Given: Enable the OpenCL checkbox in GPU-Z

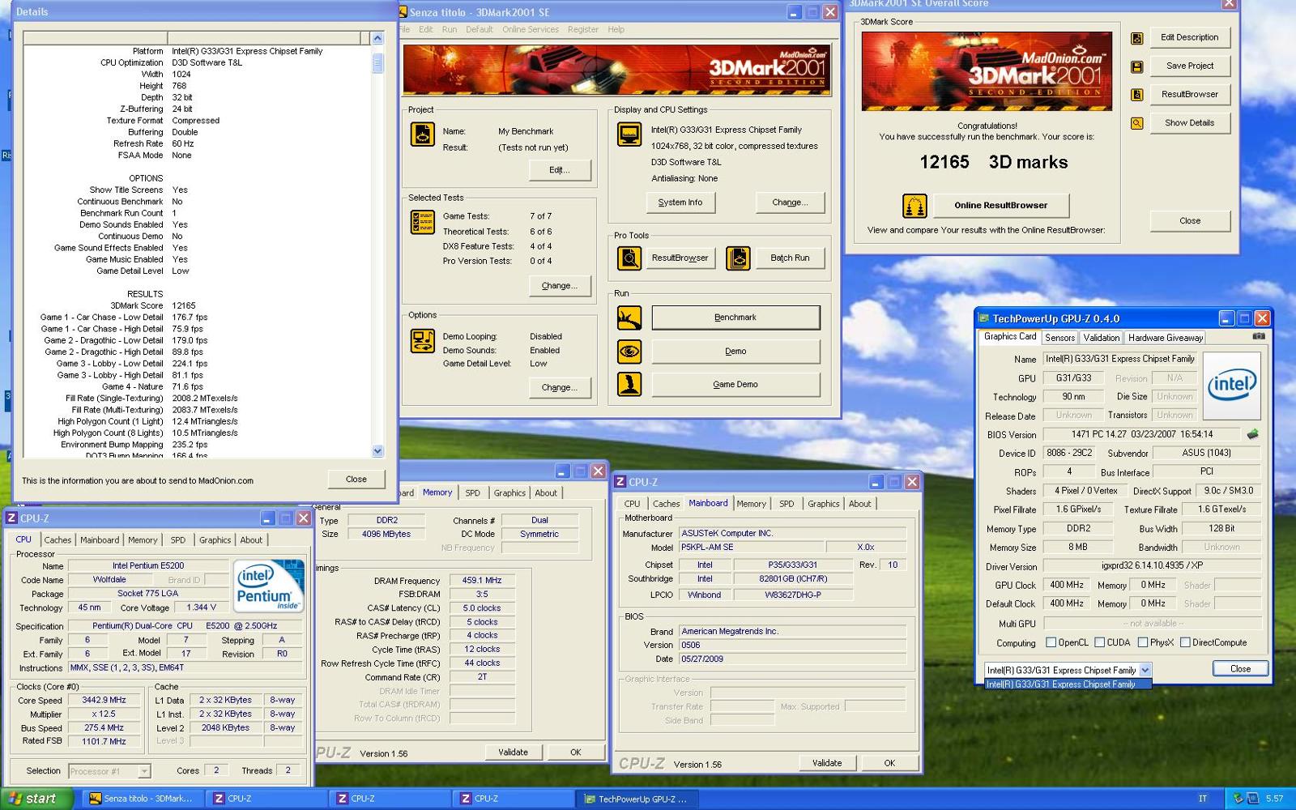Looking at the screenshot, I should click(x=1051, y=642).
